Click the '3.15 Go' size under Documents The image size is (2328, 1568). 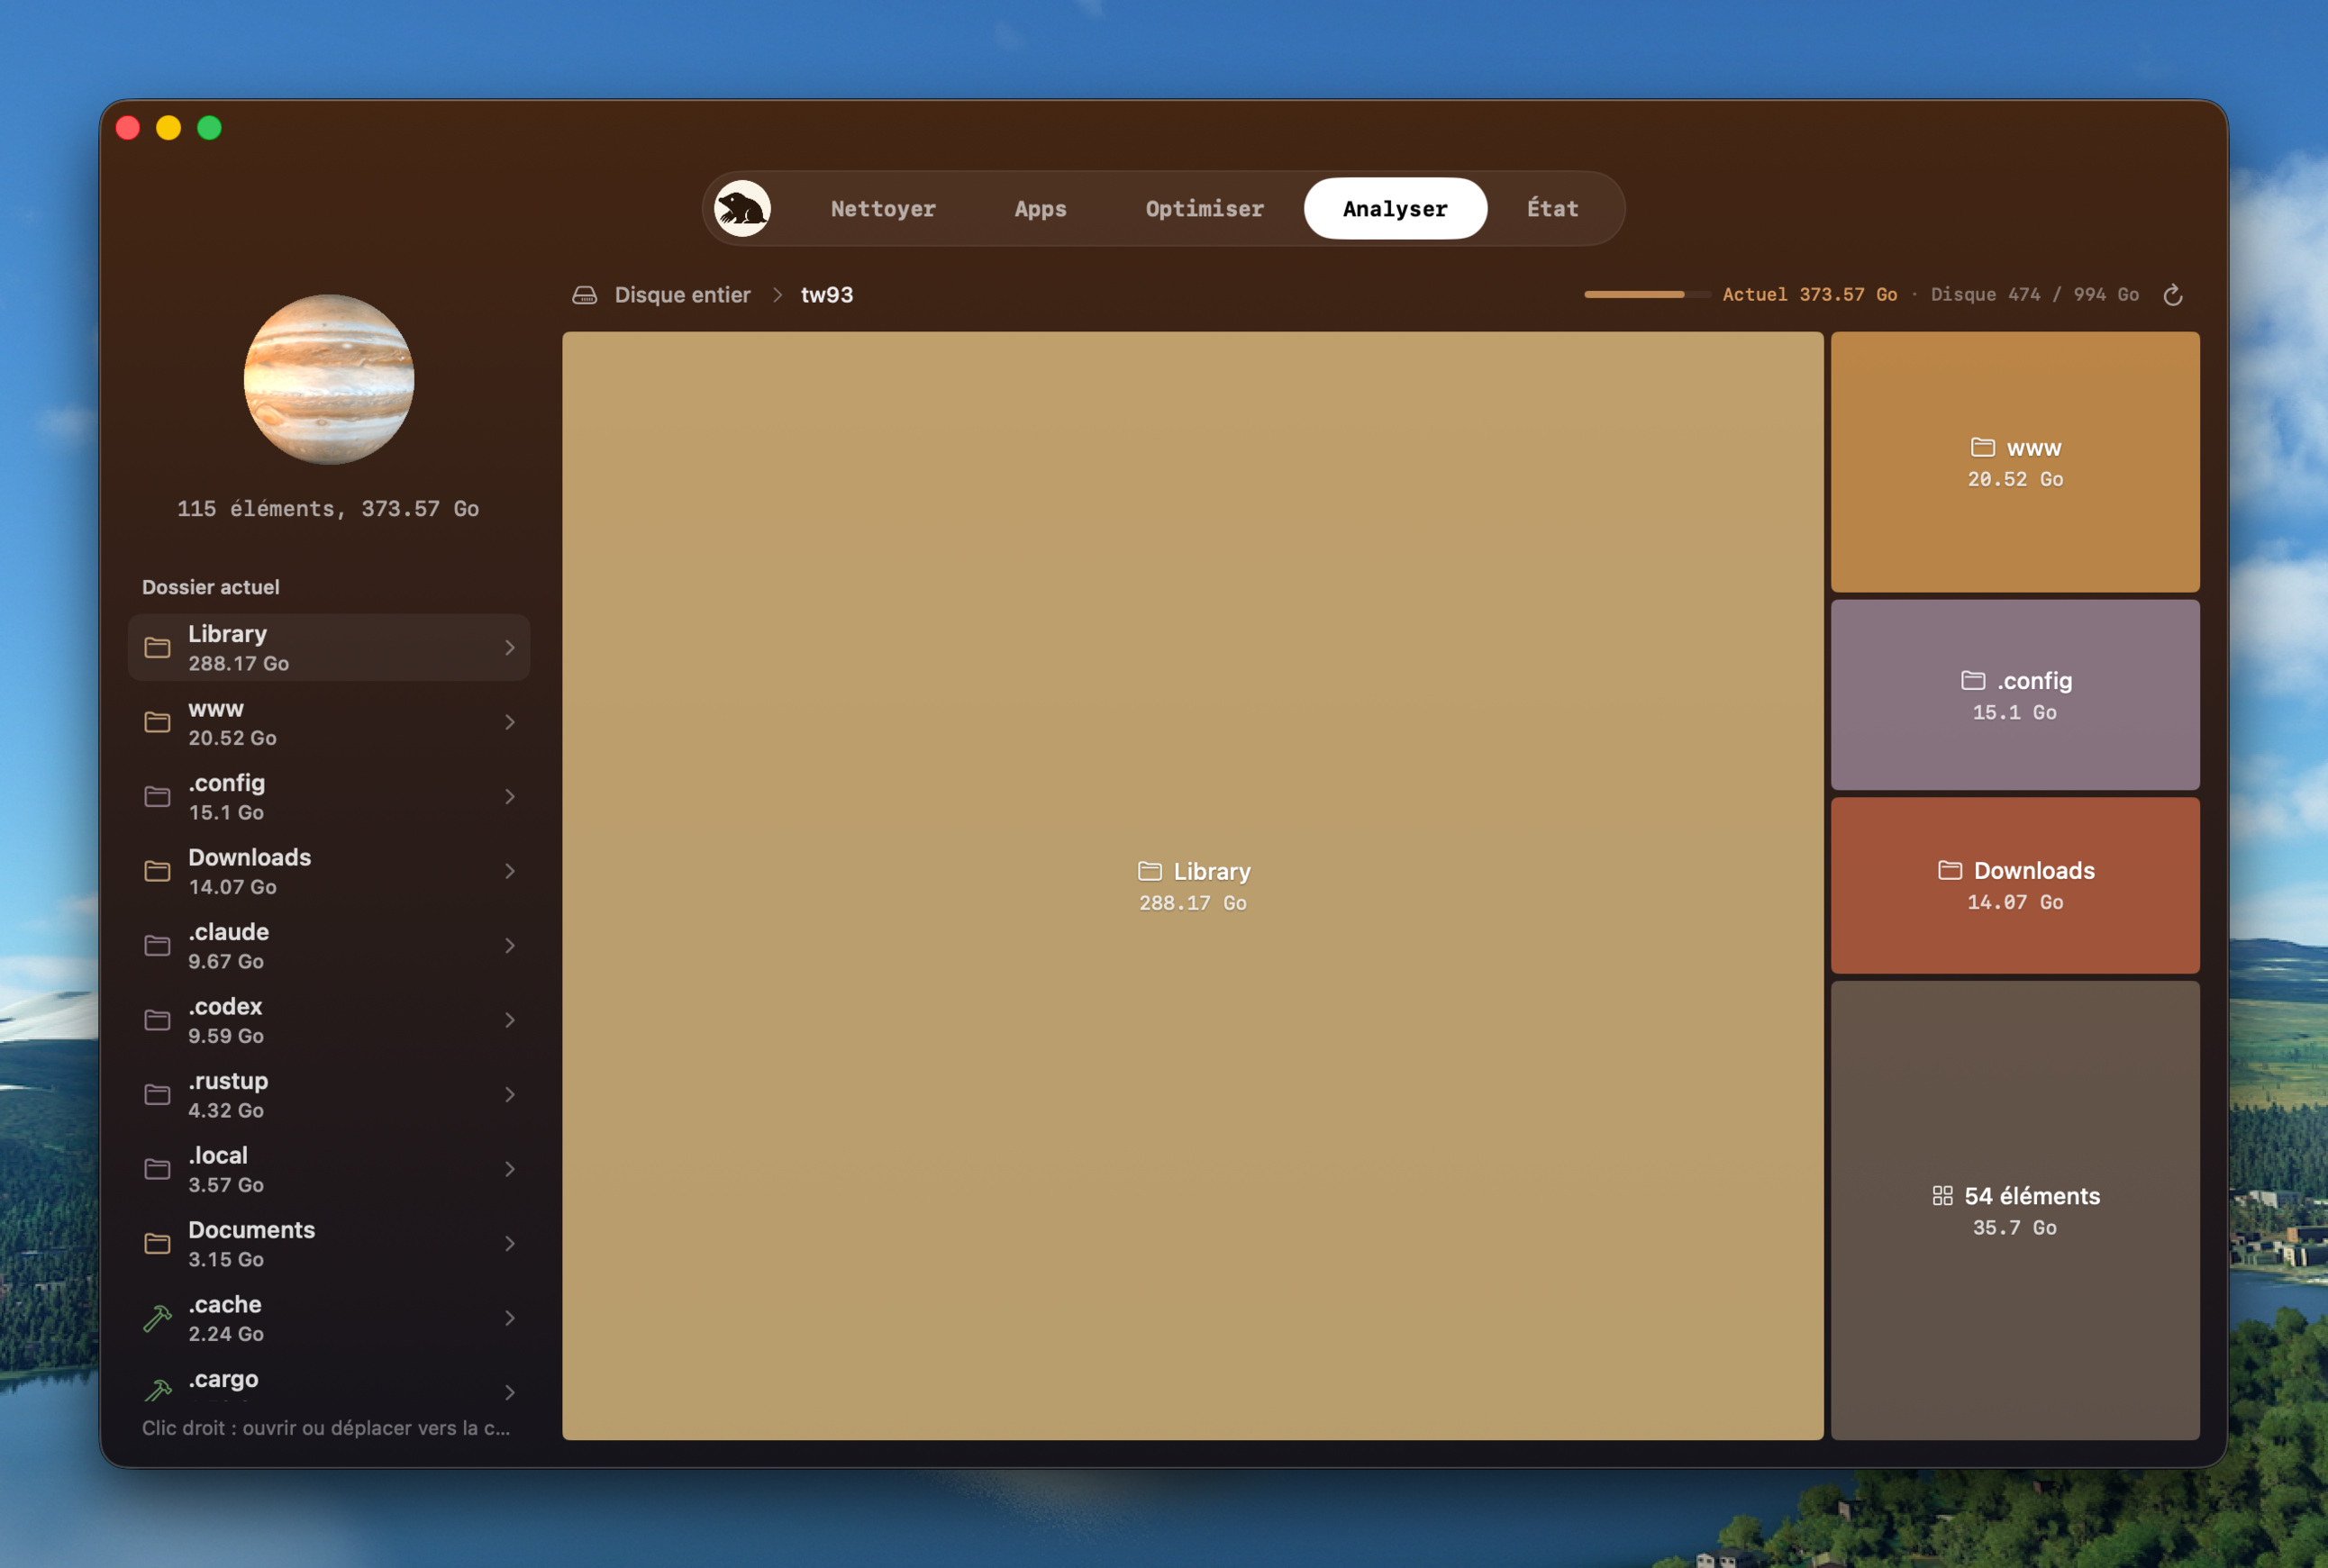[226, 1259]
